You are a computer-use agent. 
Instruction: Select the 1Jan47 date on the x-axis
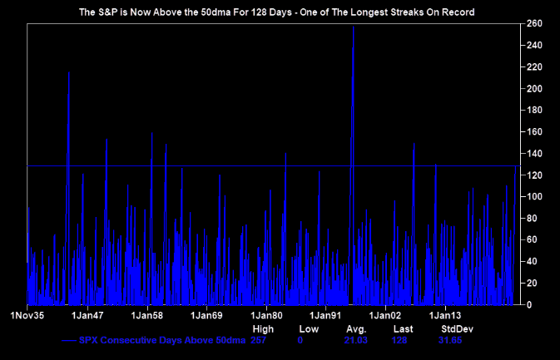pyautogui.click(x=87, y=316)
